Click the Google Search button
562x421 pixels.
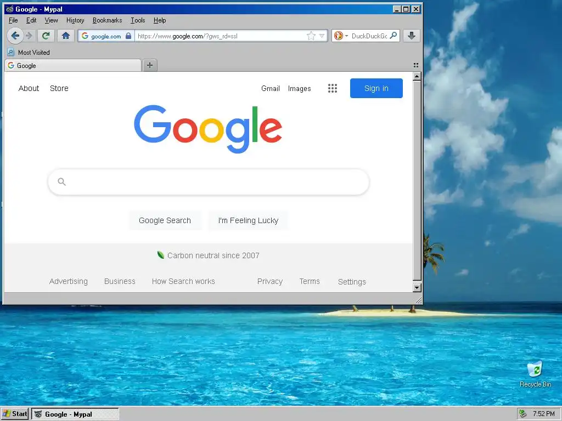(165, 220)
